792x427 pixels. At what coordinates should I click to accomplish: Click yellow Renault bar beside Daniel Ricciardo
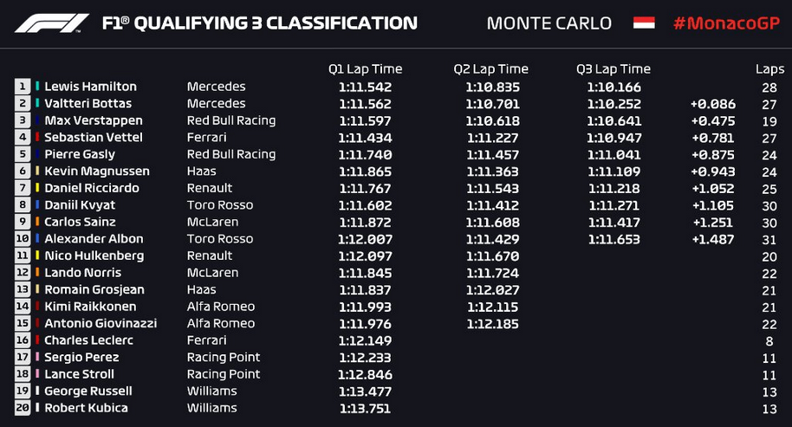coord(37,188)
